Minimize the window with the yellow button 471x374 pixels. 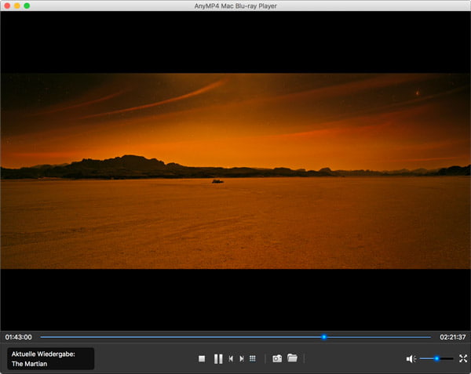17,5
